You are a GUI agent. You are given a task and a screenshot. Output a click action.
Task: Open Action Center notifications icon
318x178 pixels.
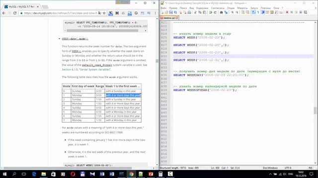click(x=312, y=174)
